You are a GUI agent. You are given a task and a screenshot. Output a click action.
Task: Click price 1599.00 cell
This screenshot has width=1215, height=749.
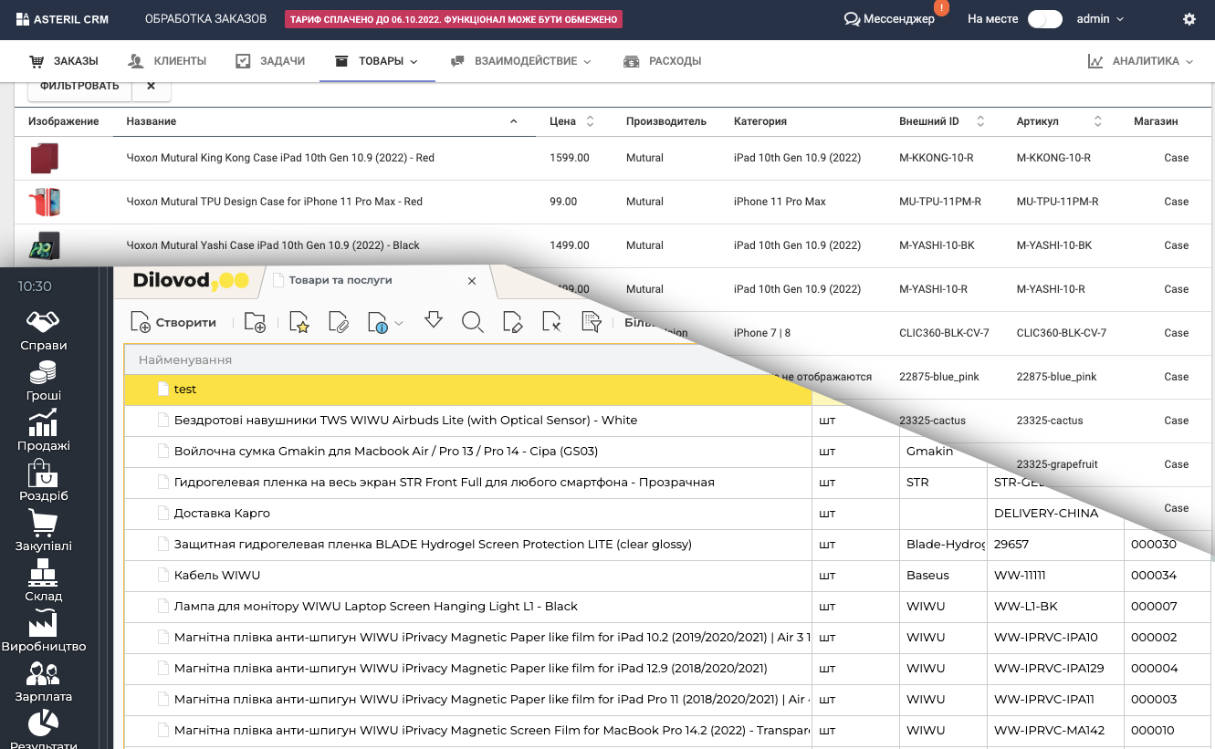[570, 158]
